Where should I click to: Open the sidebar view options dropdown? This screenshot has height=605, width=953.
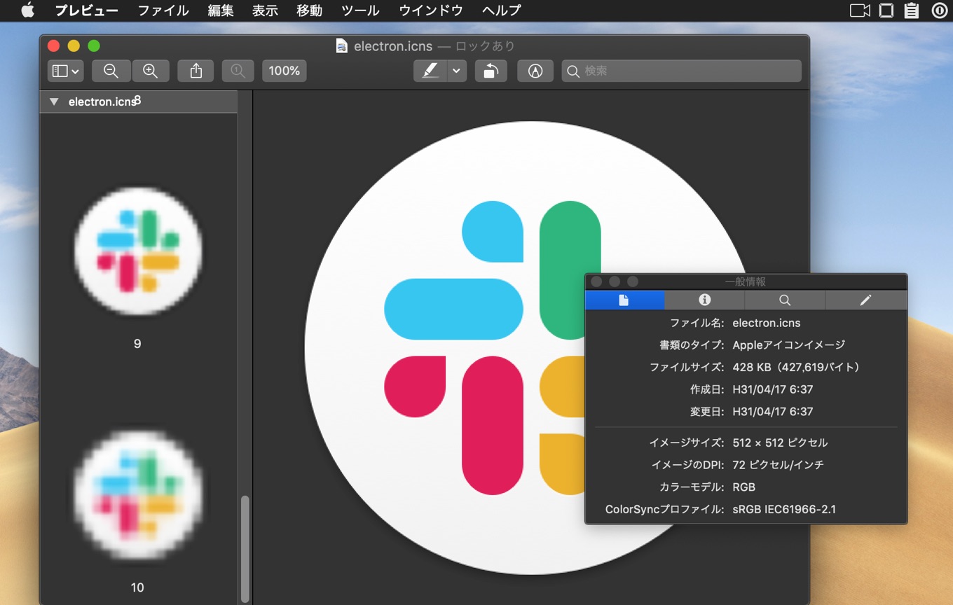click(x=66, y=71)
